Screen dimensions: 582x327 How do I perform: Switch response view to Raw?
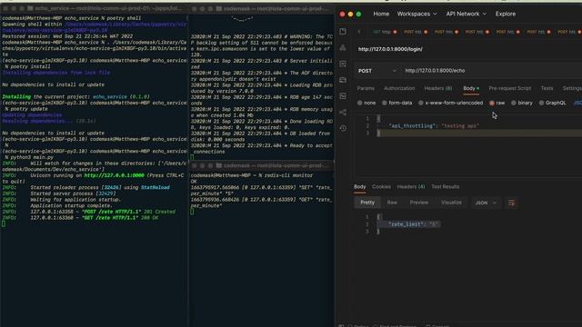(392, 203)
